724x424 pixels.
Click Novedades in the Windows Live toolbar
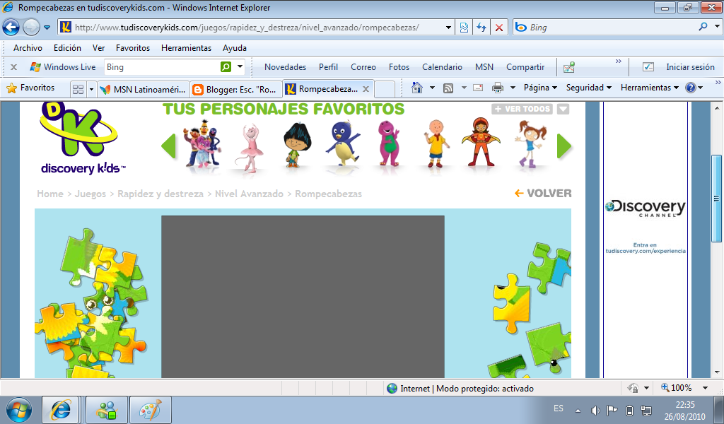point(286,67)
